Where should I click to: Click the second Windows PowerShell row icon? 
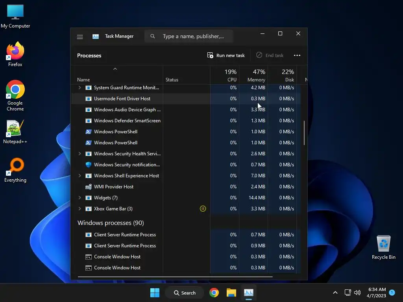point(89,143)
